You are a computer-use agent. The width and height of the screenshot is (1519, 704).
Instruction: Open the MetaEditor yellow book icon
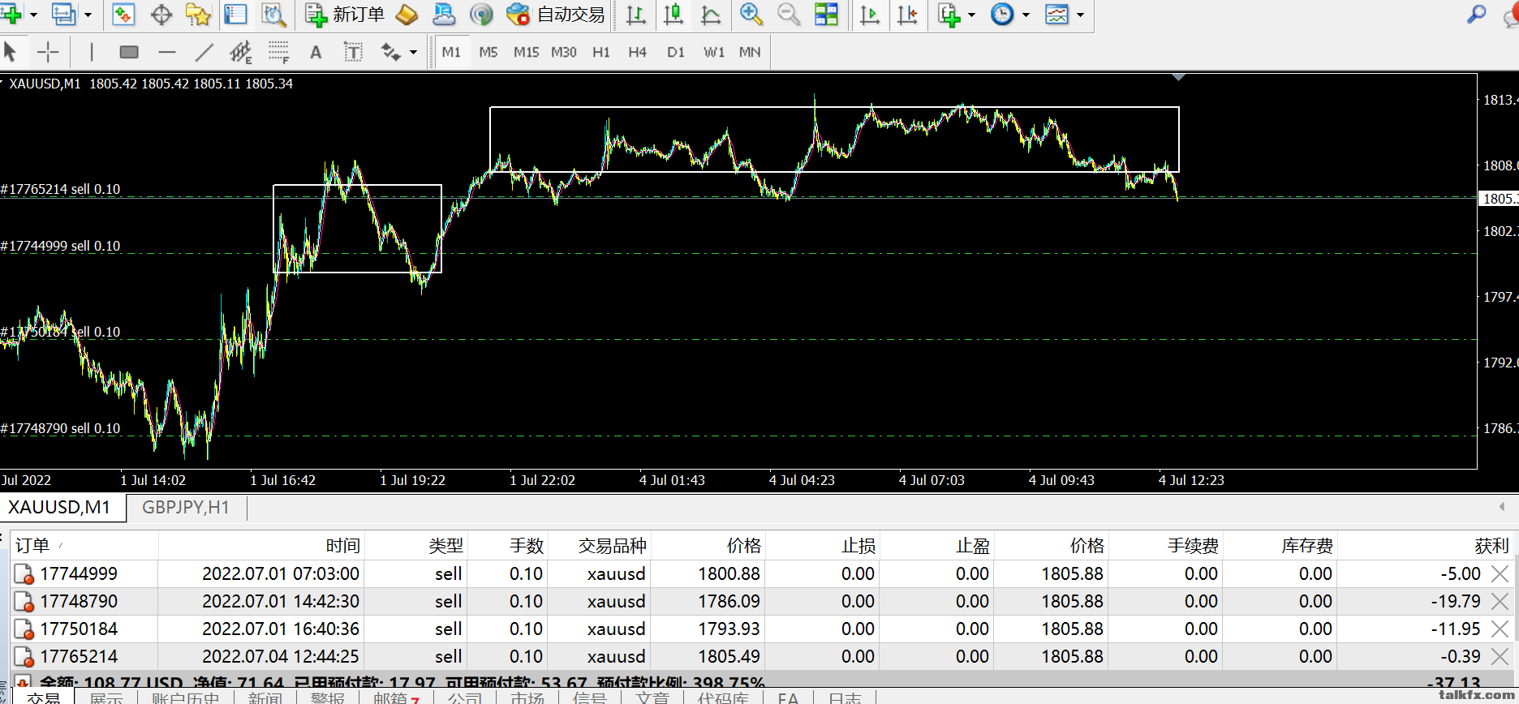pos(407,14)
